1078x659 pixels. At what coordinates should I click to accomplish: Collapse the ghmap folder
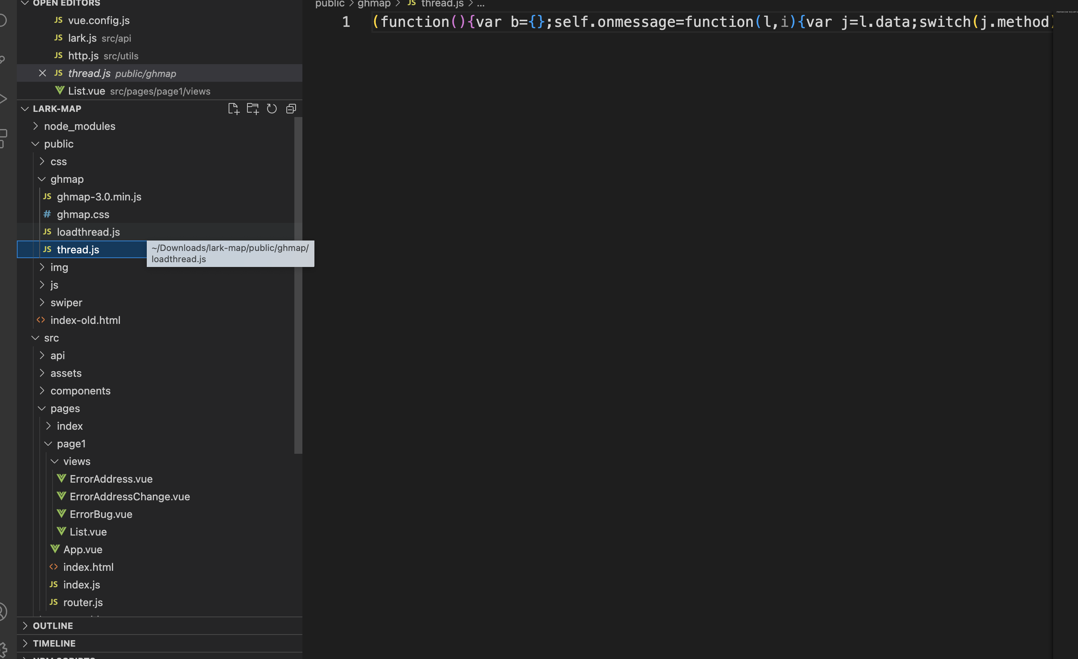[155, 179]
